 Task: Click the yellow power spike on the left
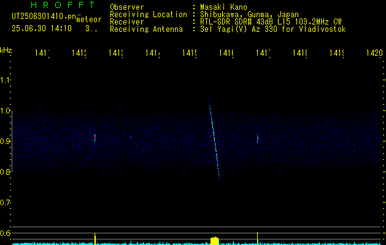click(x=95, y=239)
